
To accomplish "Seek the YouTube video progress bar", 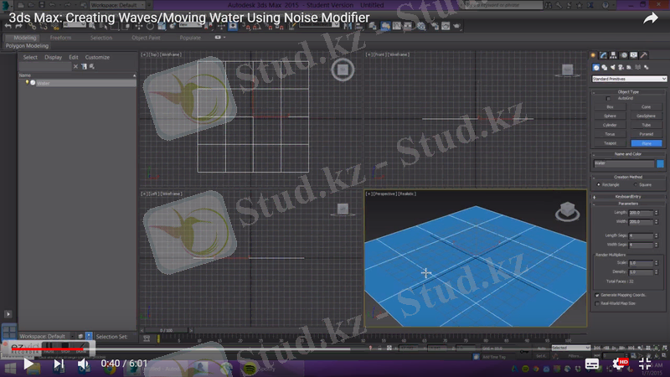I will pos(335,349).
